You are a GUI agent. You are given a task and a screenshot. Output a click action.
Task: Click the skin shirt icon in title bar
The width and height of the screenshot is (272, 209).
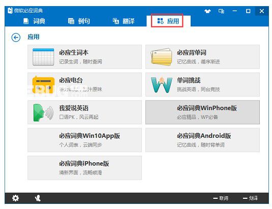click(x=207, y=11)
